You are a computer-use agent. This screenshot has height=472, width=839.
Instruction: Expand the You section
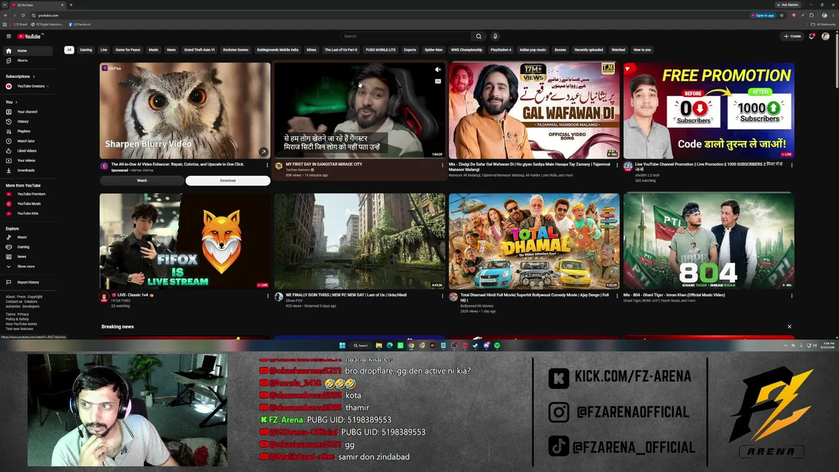coord(11,102)
